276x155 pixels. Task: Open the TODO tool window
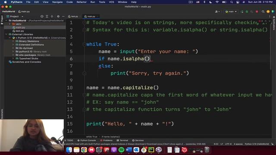(x=69, y=140)
